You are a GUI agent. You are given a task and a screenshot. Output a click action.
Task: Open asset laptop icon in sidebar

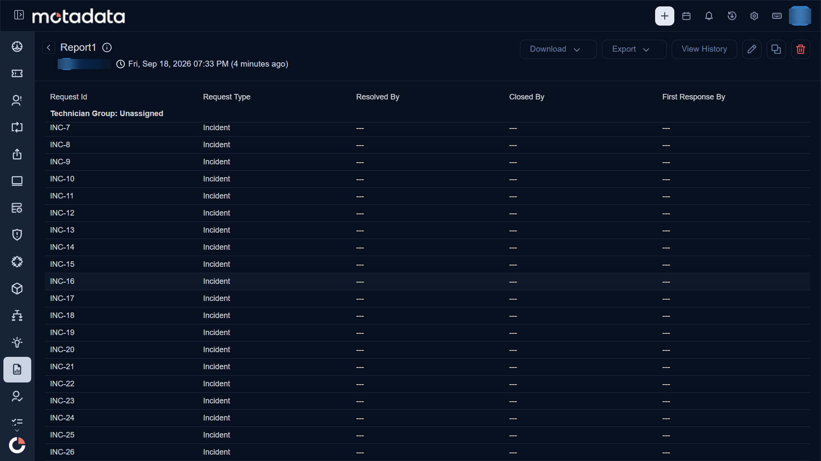[17, 181]
